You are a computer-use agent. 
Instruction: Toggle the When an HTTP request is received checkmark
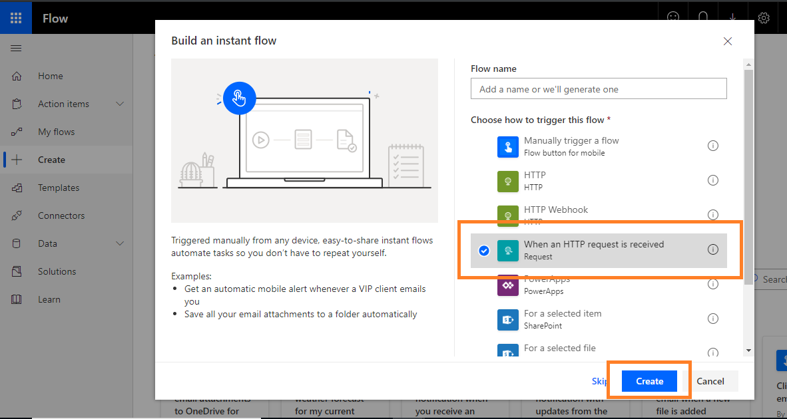pyautogui.click(x=484, y=251)
